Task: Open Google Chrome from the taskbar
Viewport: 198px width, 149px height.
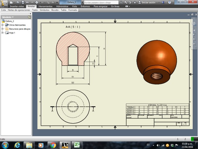Action: [53, 145]
